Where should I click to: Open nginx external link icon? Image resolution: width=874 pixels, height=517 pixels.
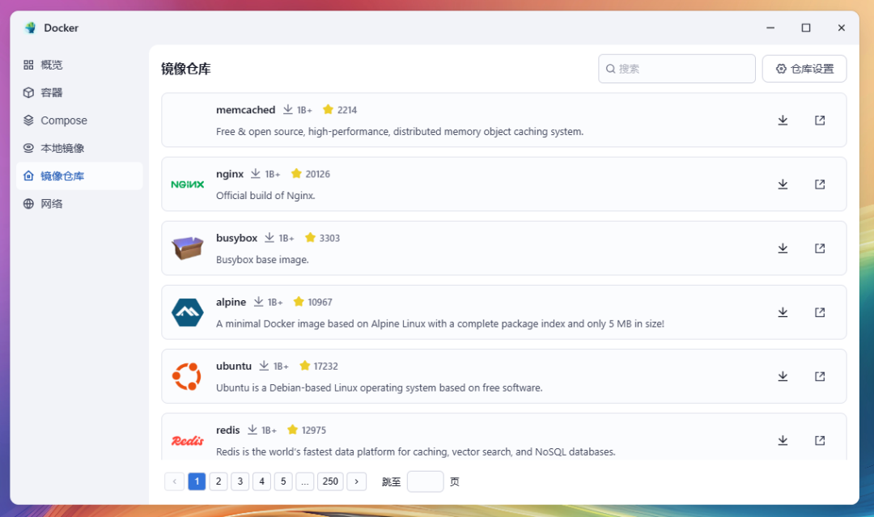(819, 184)
